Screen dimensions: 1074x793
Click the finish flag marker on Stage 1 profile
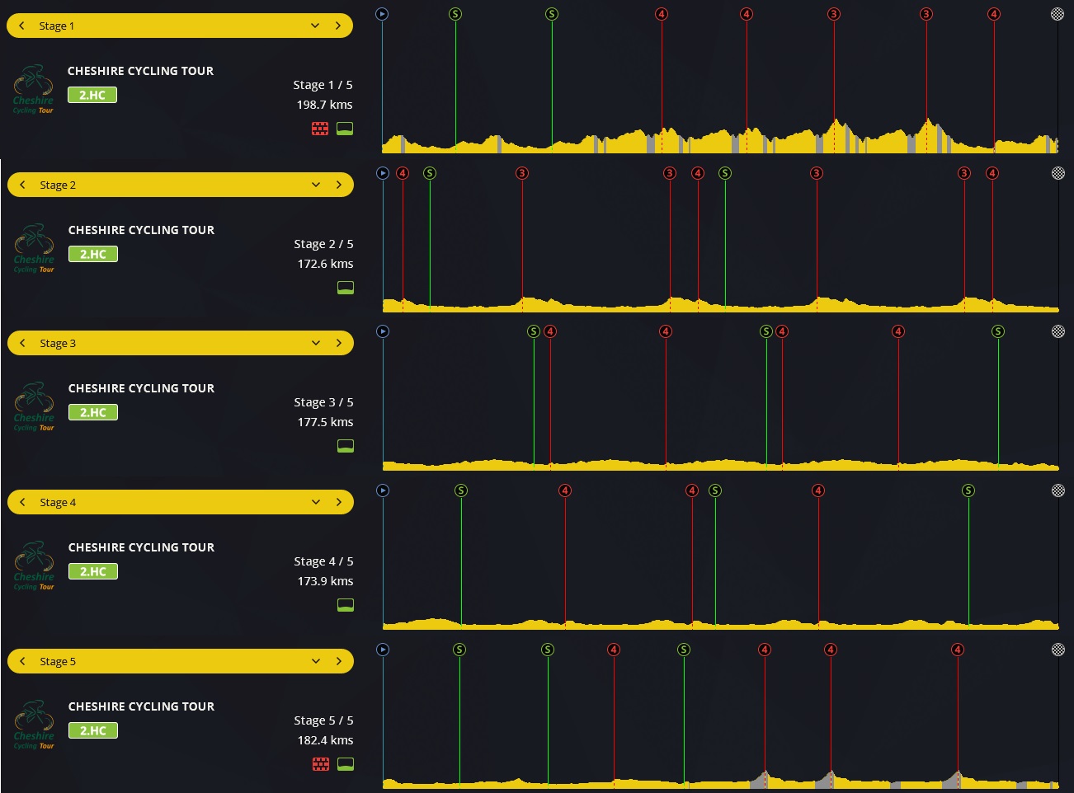(x=1058, y=14)
